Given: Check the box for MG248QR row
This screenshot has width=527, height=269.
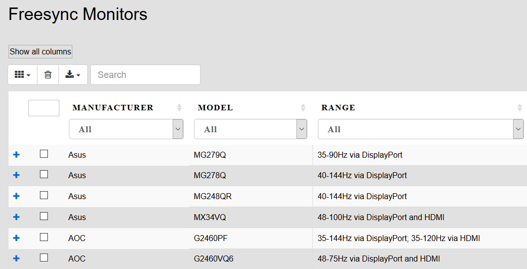Looking at the screenshot, I should tap(44, 195).
